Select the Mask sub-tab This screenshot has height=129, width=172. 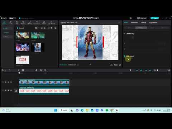pos(152,28)
